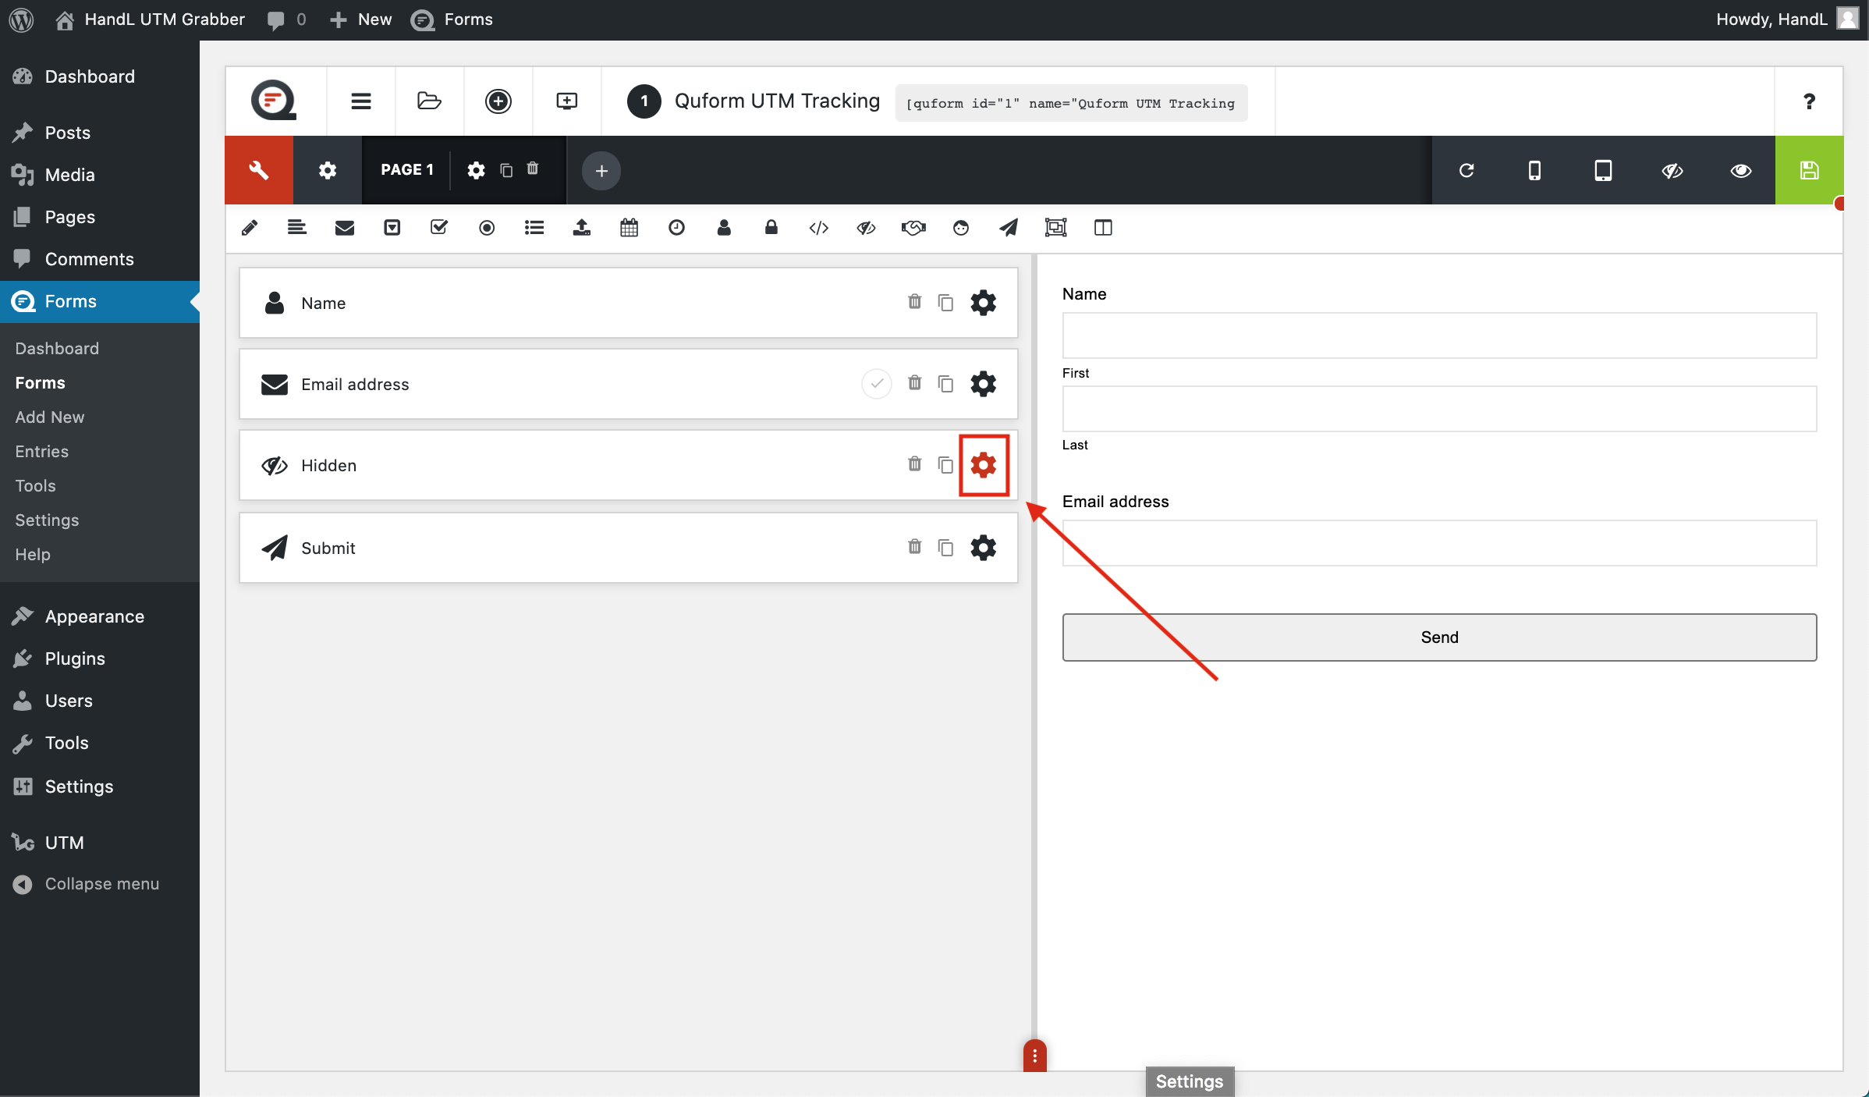
Task: Toggle the form preview eye icon
Action: pos(1741,170)
